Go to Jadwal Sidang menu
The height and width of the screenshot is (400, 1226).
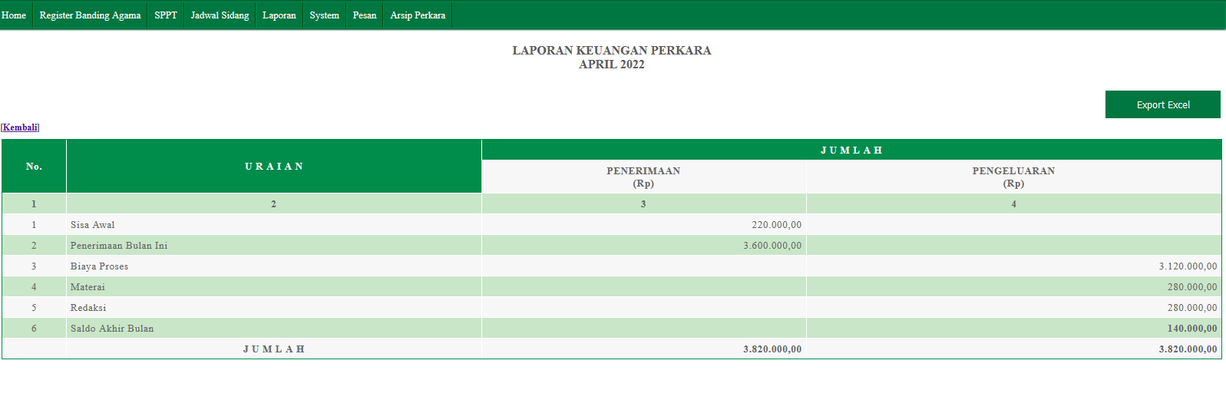tap(220, 15)
